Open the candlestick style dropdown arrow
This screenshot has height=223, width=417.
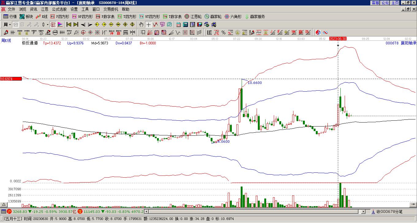(48, 25)
